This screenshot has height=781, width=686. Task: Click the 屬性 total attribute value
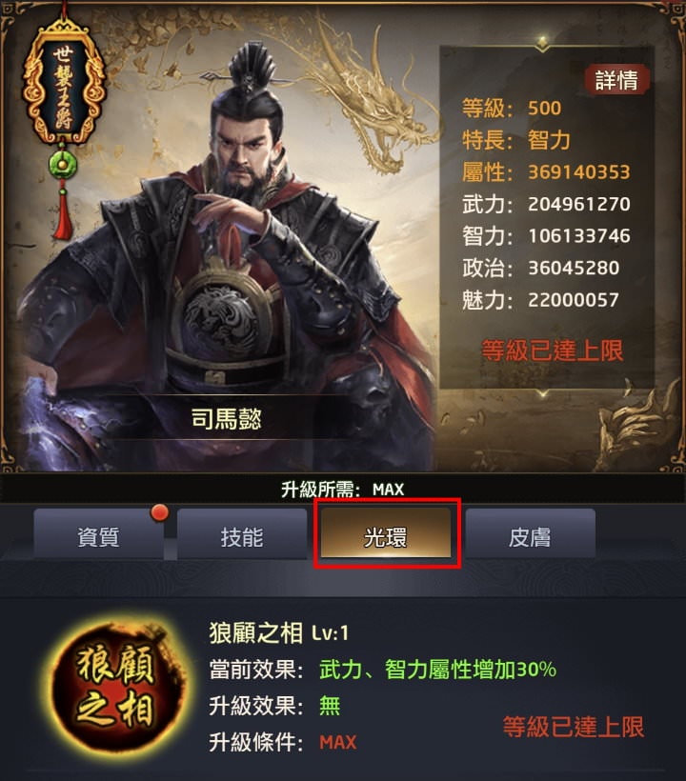(579, 172)
